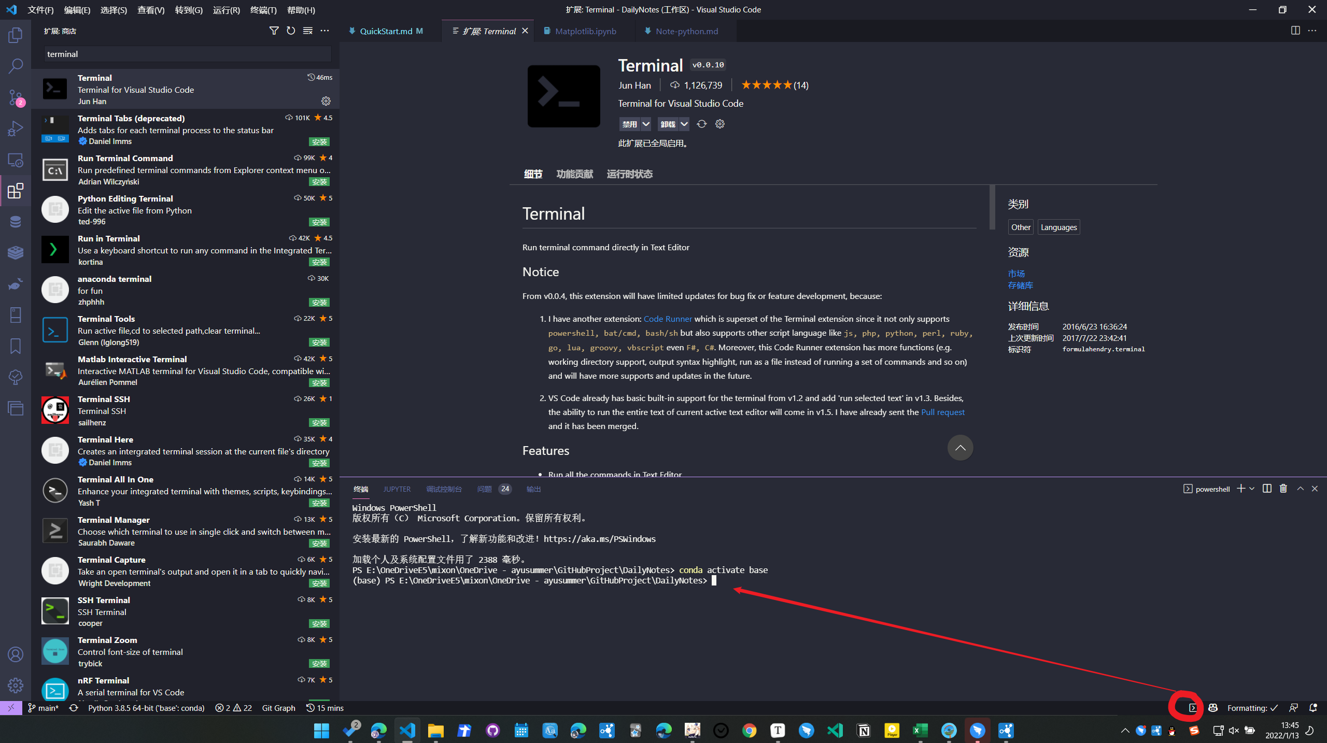The width and height of the screenshot is (1327, 743).
Task: Open remote window indicator in status bar
Action: [11, 708]
